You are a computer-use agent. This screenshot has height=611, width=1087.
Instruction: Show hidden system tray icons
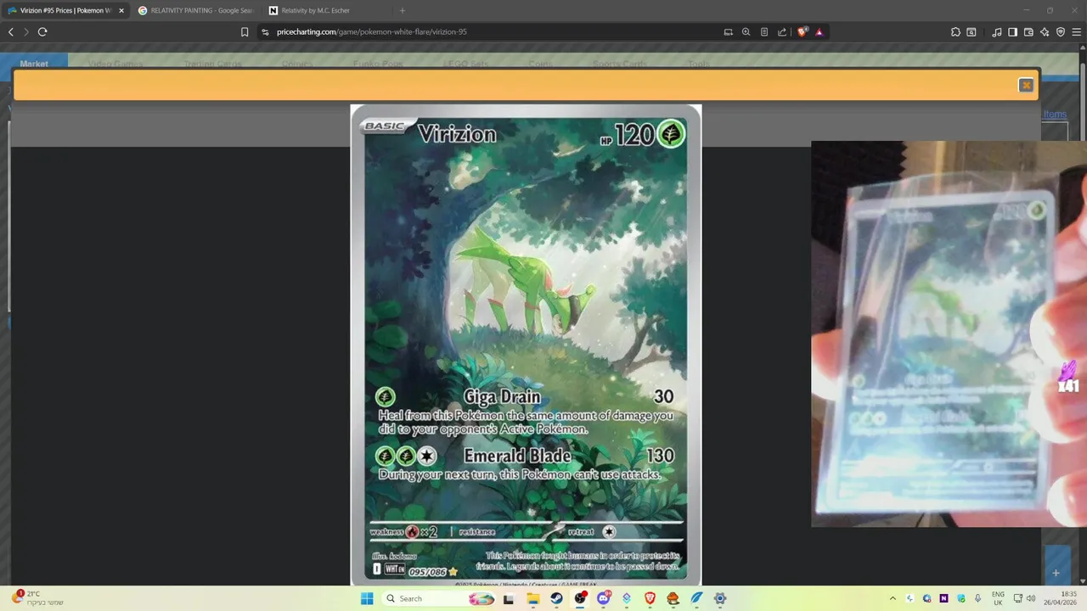[893, 598]
